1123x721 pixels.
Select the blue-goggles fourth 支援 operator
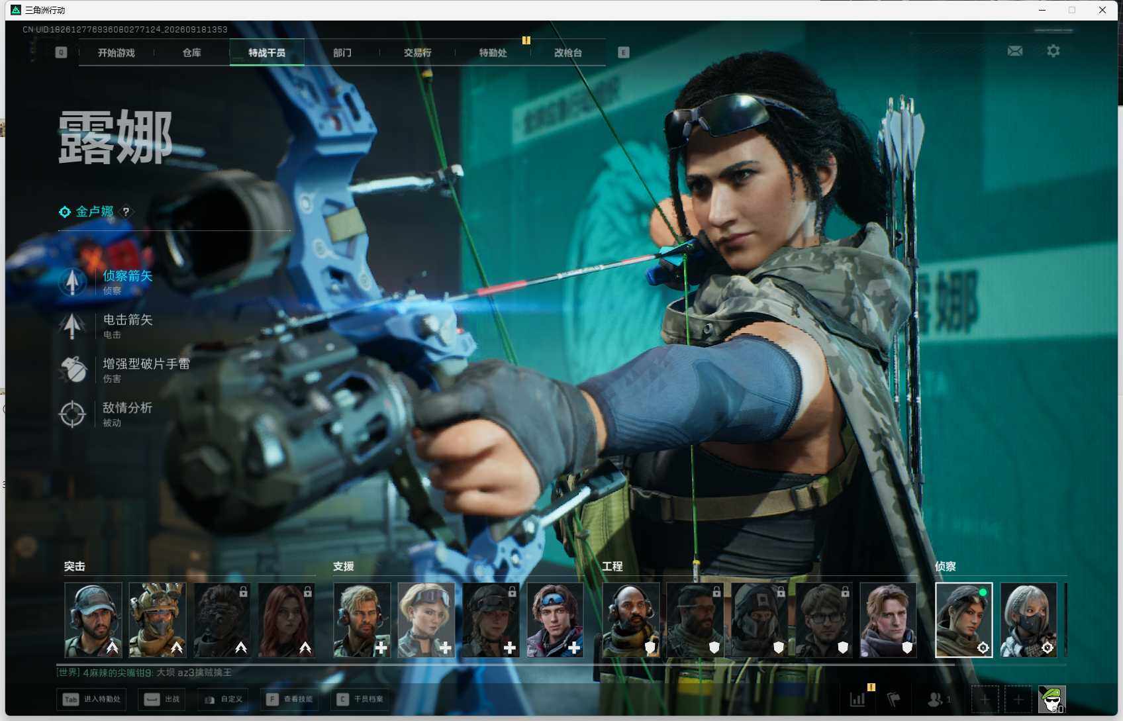coord(555,620)
